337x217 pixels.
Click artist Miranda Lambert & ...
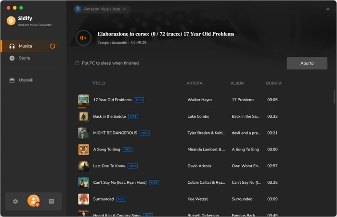pos(206,149)
